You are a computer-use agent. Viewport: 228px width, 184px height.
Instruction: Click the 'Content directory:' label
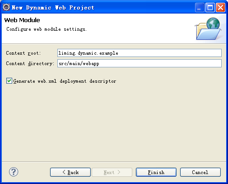(30, 63)
